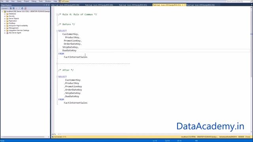Click the Activity Monitor icon in Object Explorer
The height and width of the screenshot is (142, 253).
point(25,8)
